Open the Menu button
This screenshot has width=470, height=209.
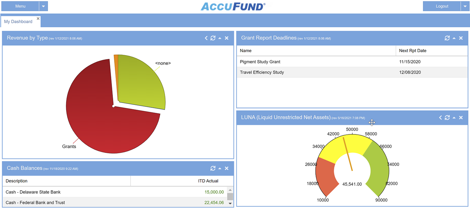click(20, 6)
